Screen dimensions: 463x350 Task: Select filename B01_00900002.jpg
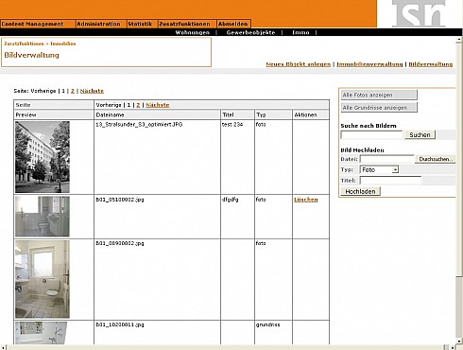120,243
